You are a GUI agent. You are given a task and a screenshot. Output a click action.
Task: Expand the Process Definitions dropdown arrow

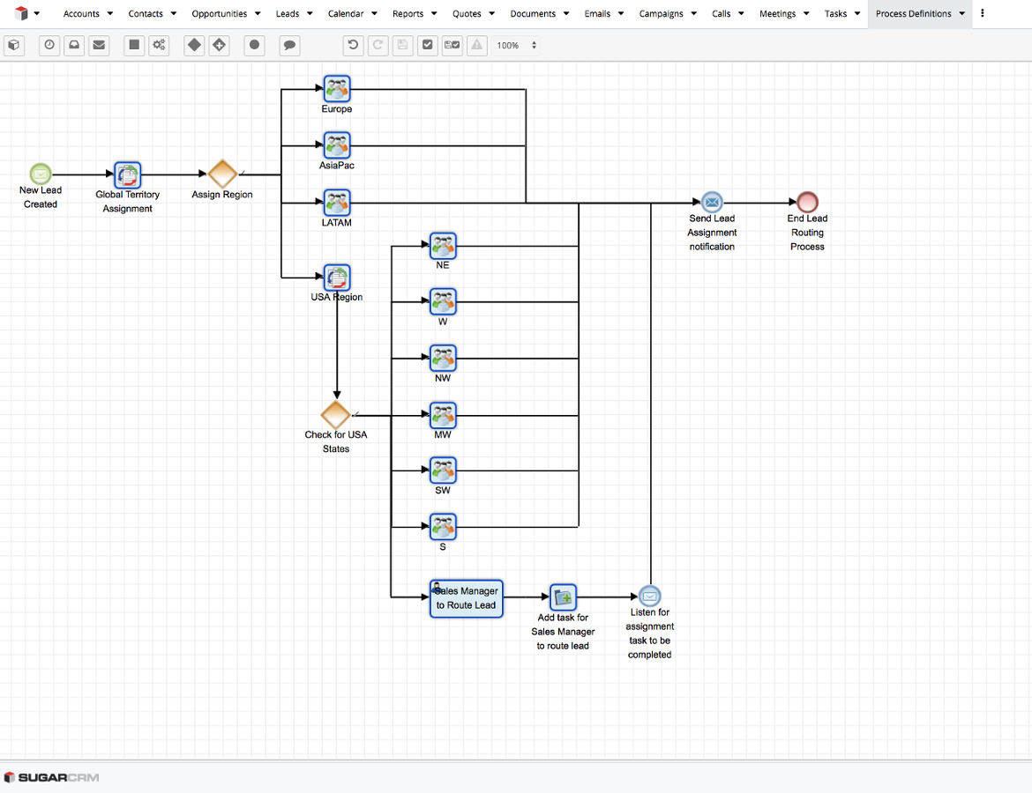pyautogui.click(x=961, y=14)
